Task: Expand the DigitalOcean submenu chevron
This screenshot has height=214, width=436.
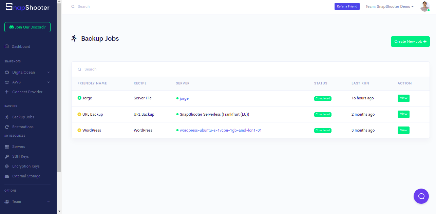Action: (49, 72)
